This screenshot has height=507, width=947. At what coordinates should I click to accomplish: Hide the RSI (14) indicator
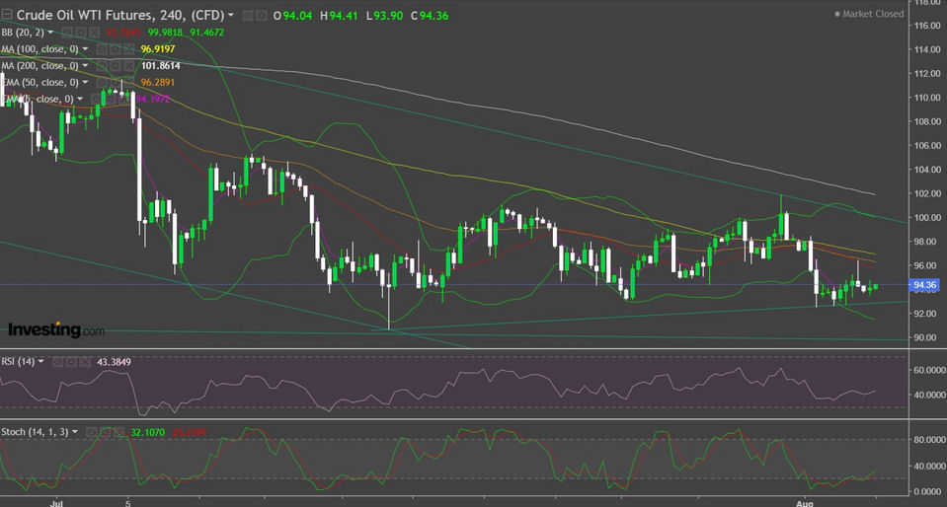[x=58, y=362]
